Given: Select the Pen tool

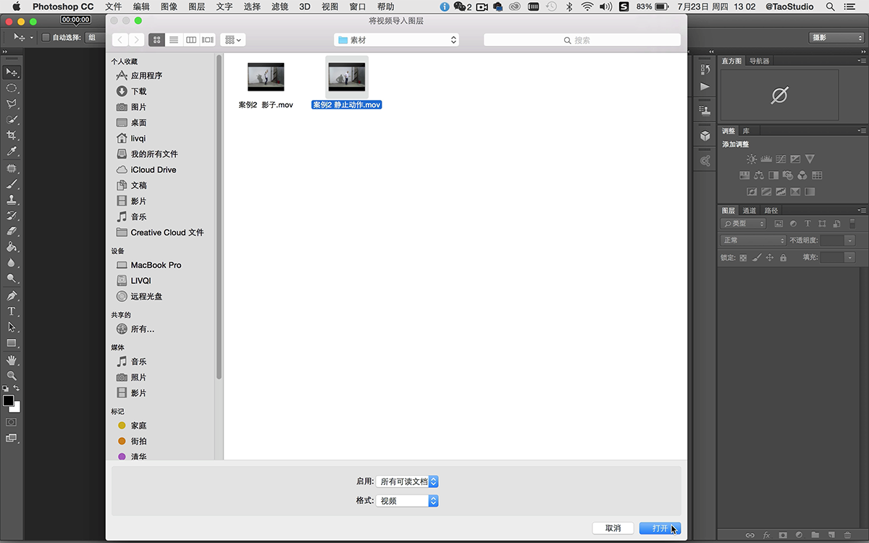Looking at the screenshot, I should click(x=12, y=295).
